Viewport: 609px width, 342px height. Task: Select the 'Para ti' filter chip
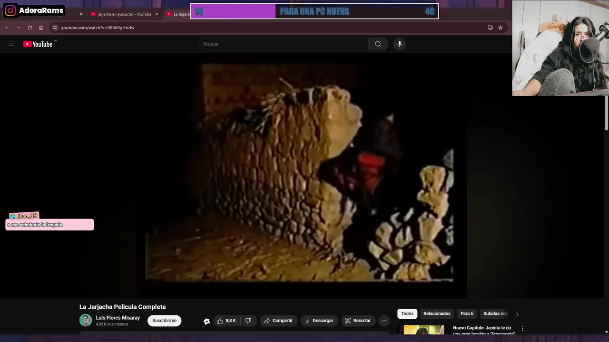[467, 313]
